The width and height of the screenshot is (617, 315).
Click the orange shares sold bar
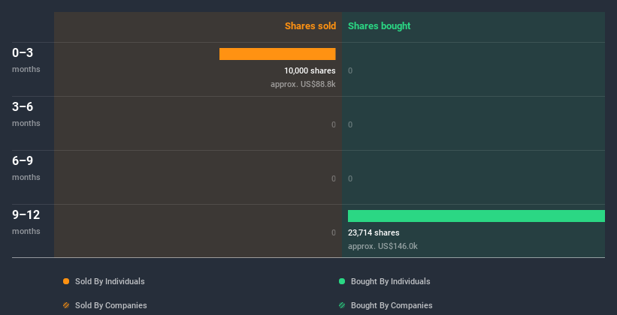click(277, 54)
